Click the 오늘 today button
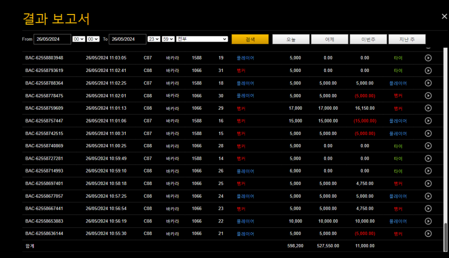 291,39
